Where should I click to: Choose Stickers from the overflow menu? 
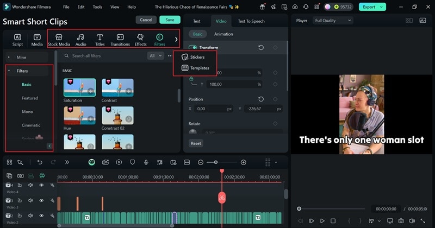click(x=194, y=57)
